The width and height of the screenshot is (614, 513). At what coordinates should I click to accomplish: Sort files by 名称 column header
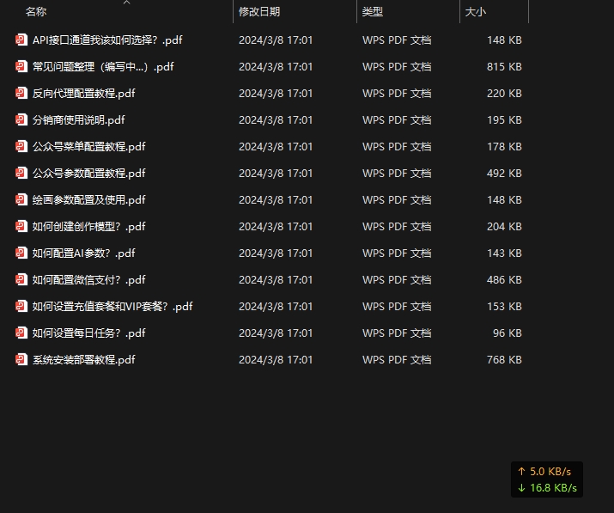tap(36, 12)
